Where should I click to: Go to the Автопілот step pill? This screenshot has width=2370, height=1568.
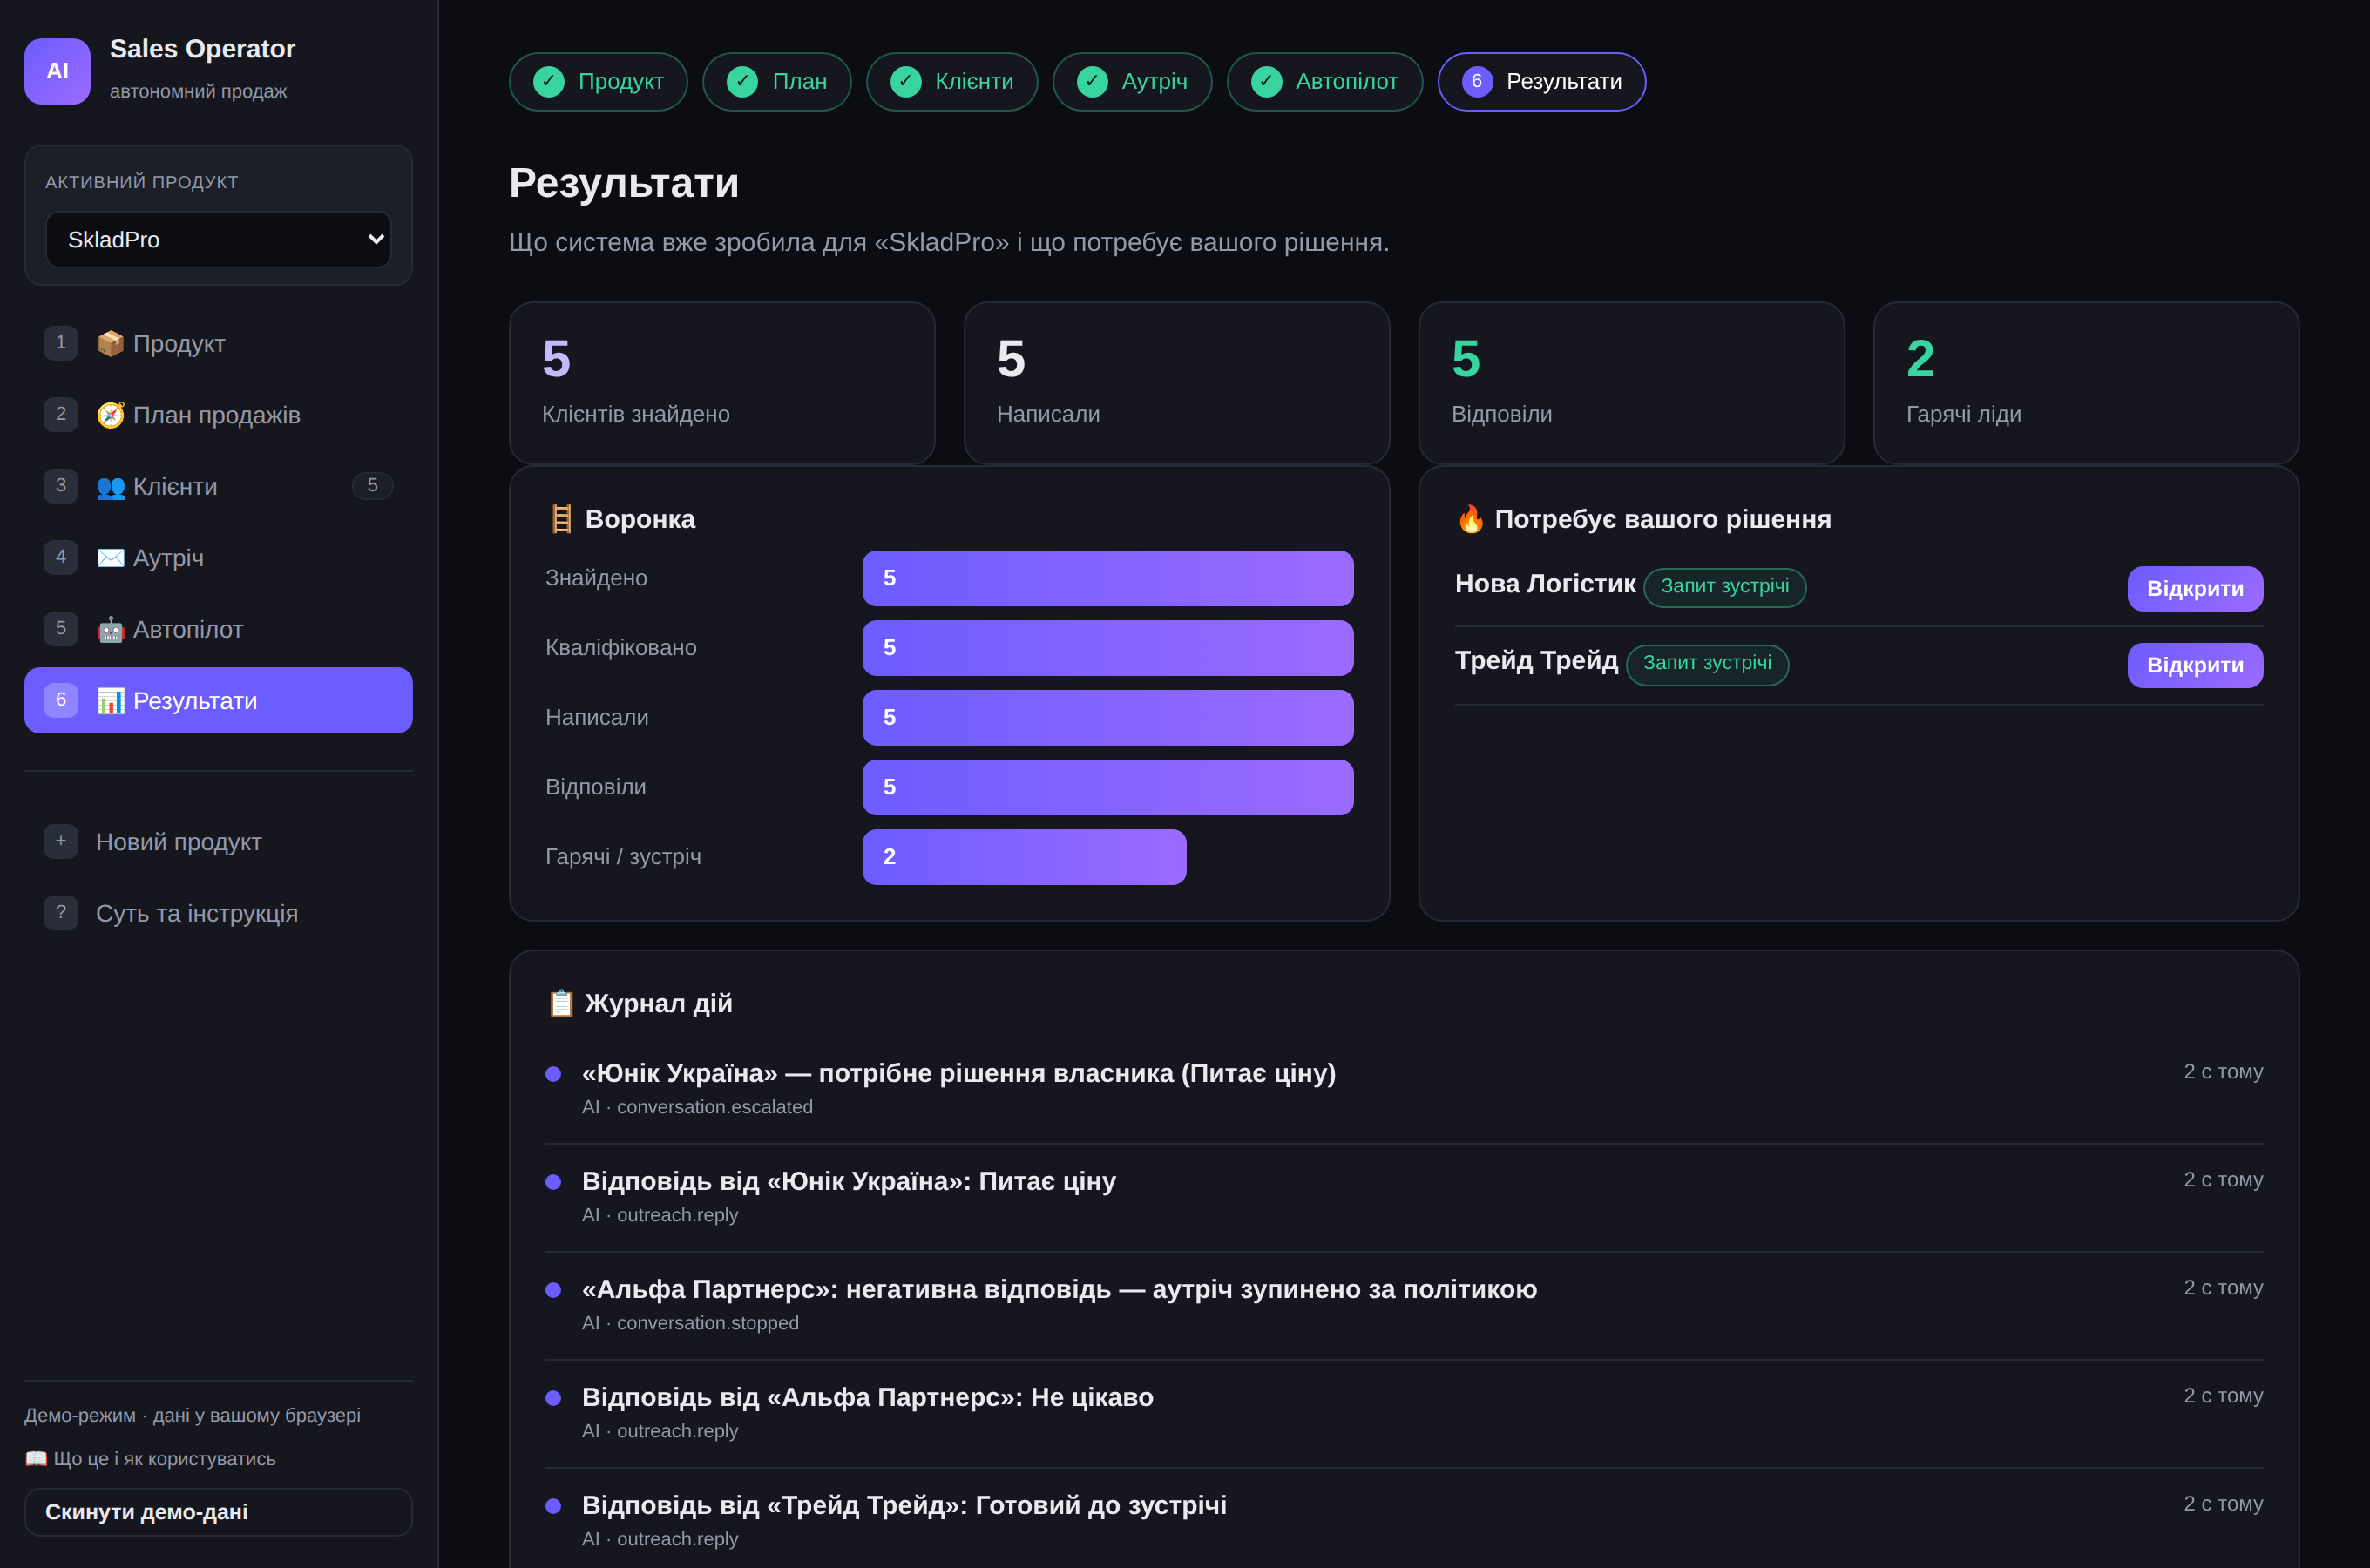coord(1324,82)
